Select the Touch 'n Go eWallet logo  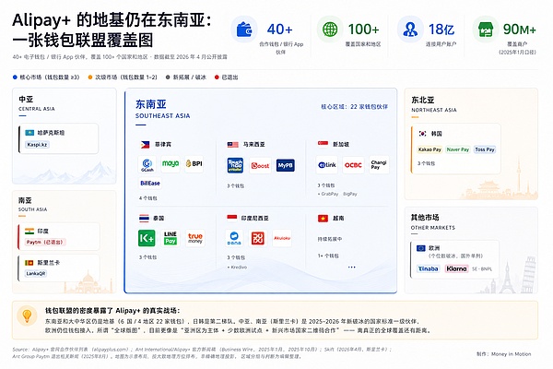pyautogui.click(x=235, y=165)
